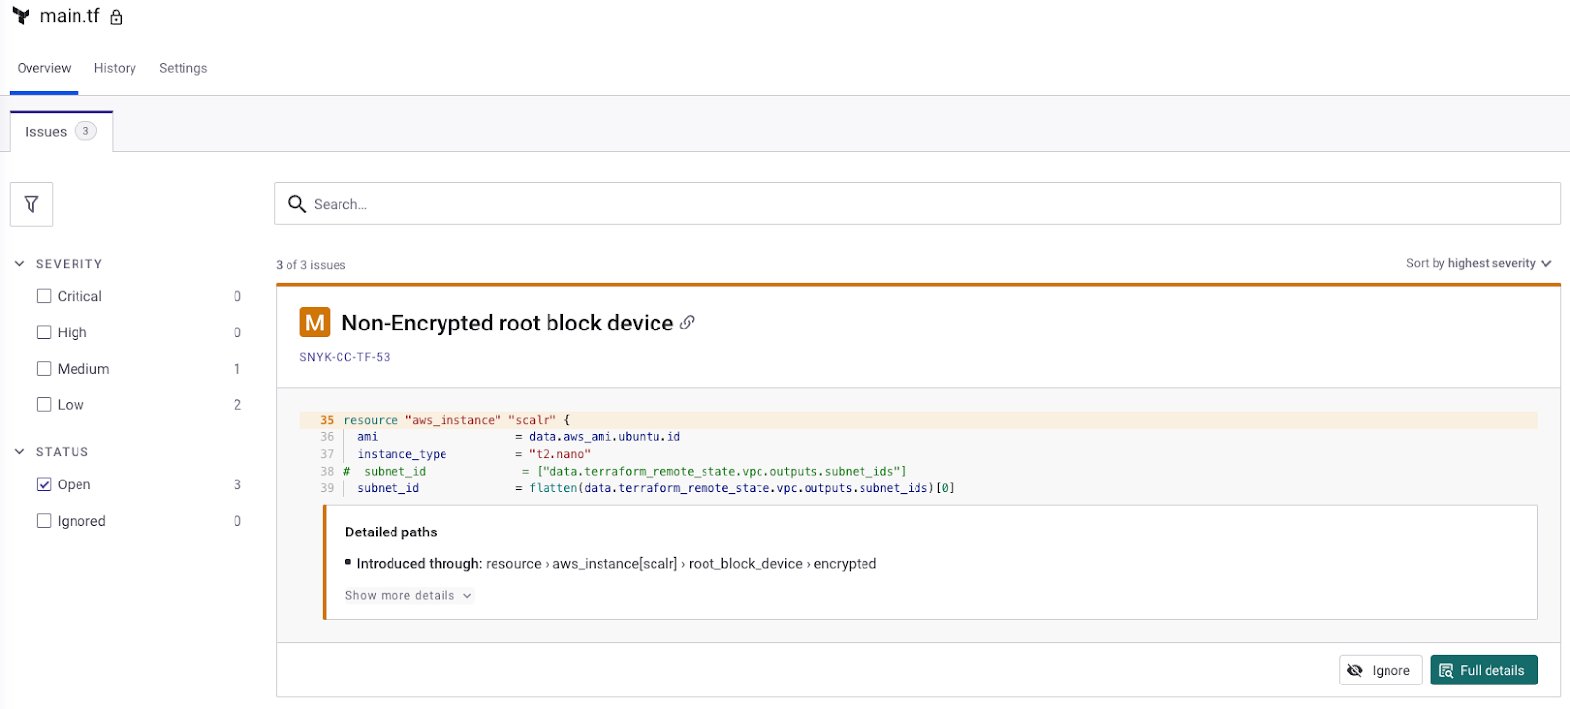
Task: Check the Ignored status checkbox
Action: coord(44,521)
